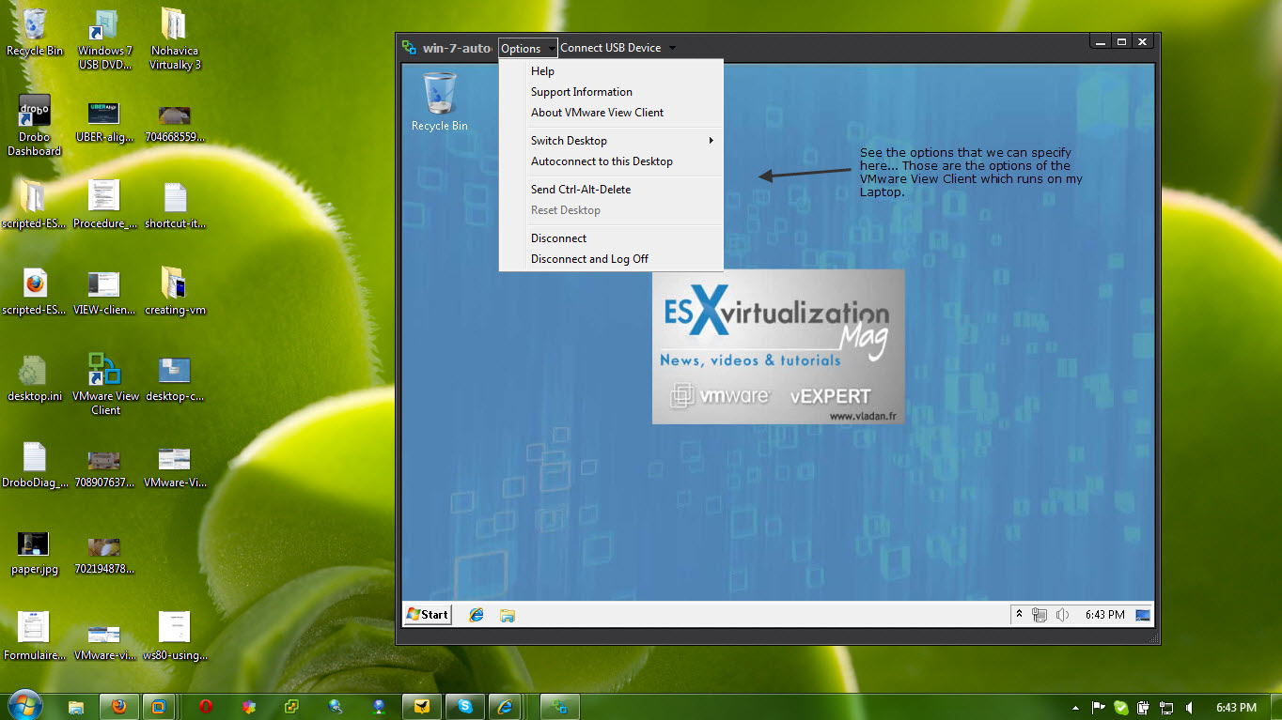Select the ws80-using... document icon
Viewport: 1282px width, 720px height.
[x=175, y=636]
